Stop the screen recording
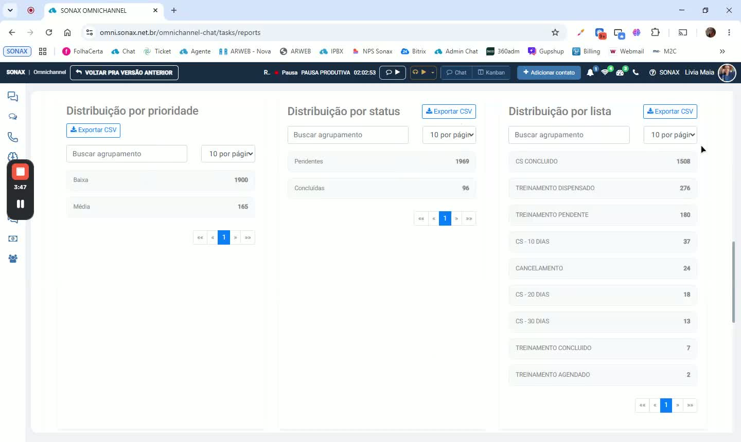The height and width of the screenshot is (442, 741). pyautogui.click(x=21, y=172)
